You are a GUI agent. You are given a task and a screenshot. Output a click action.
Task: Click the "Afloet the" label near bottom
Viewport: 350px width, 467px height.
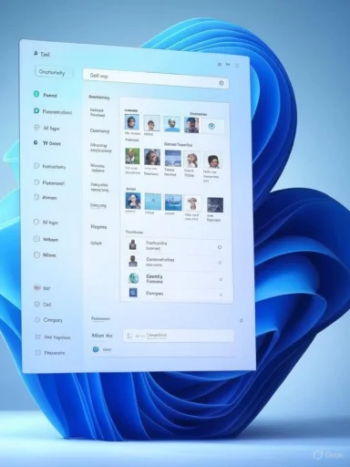102,336
